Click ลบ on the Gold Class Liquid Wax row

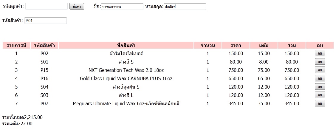320,78
